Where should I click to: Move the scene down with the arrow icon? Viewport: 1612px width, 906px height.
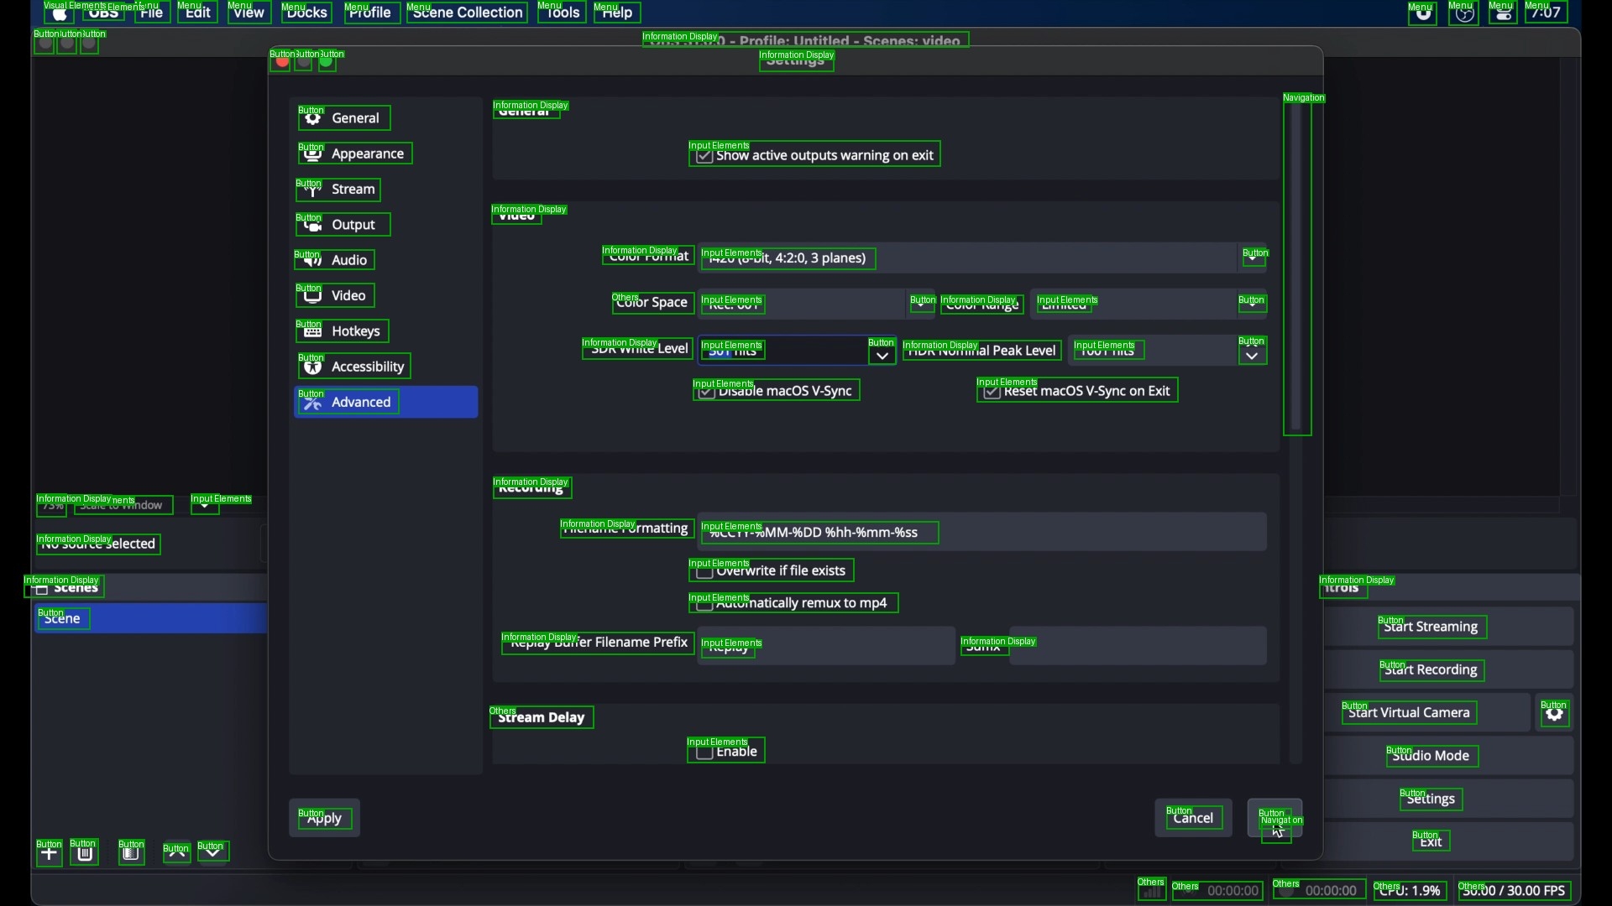214,854
